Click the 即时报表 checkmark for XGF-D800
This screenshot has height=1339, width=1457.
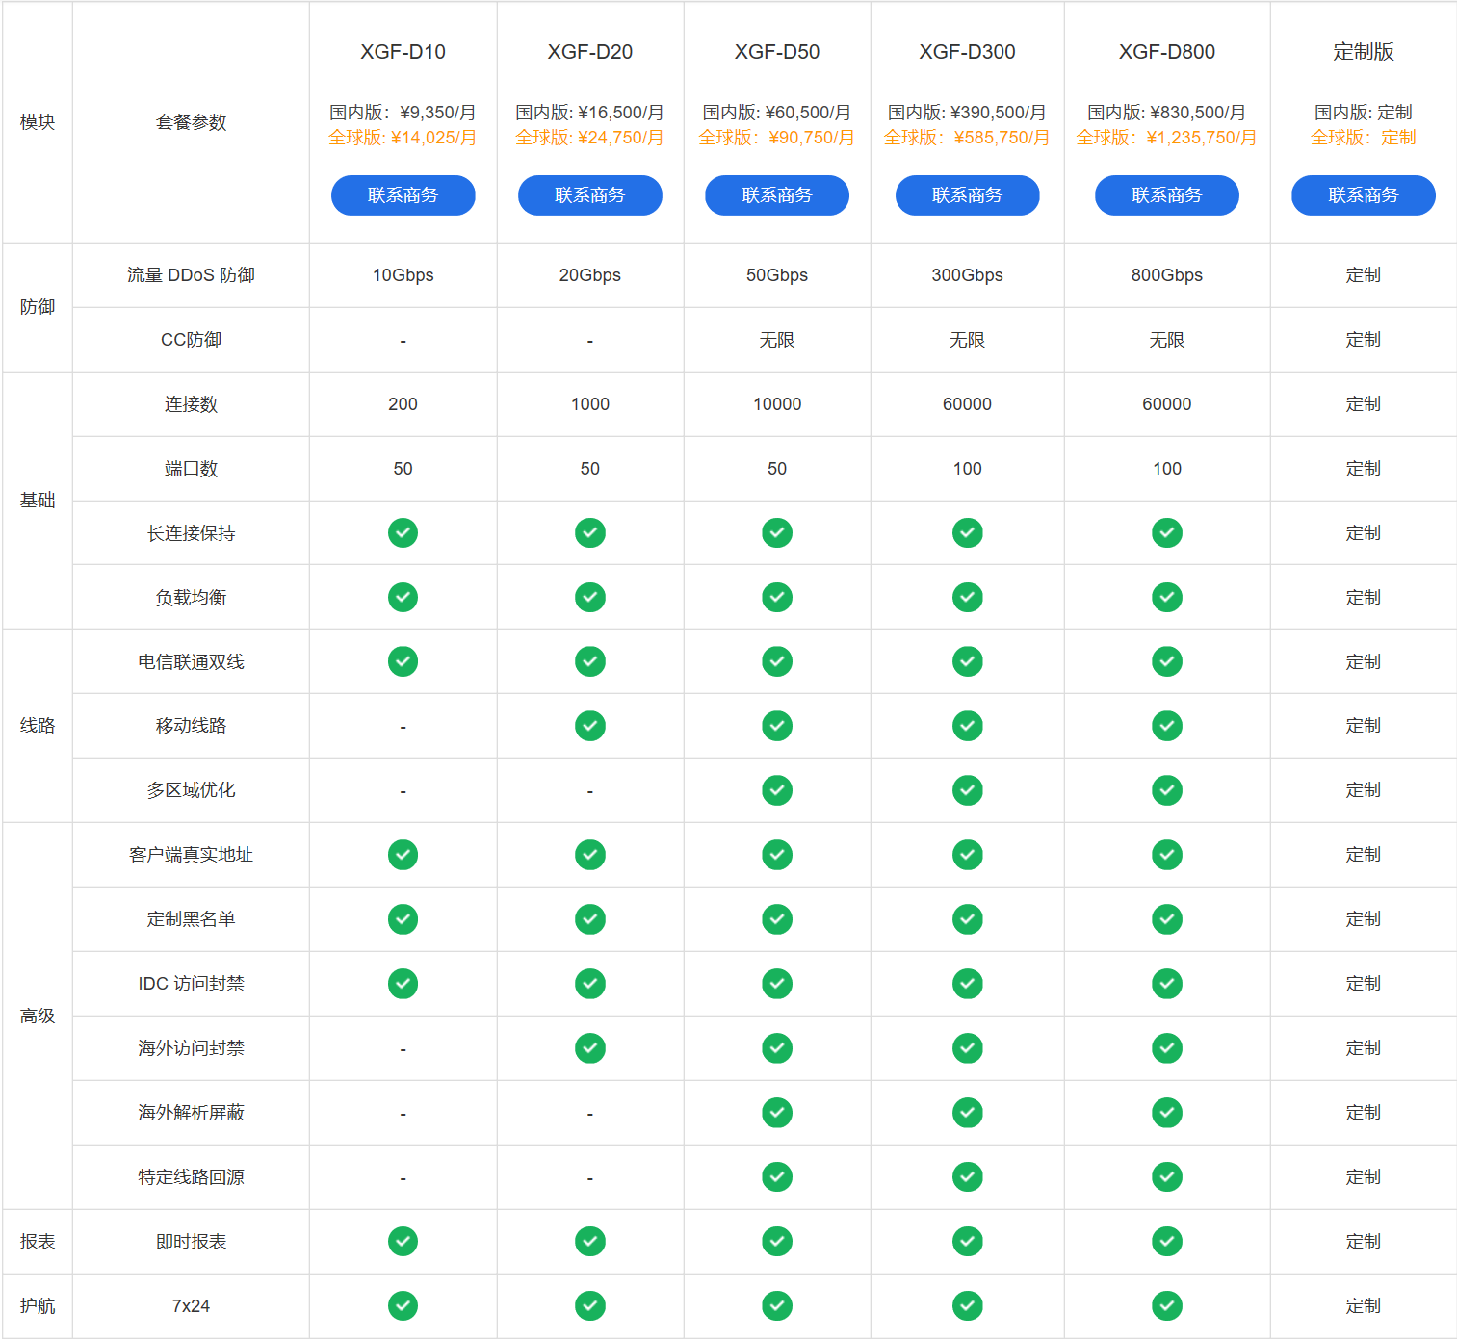pyautogui.click(x=1166, y=1241)
